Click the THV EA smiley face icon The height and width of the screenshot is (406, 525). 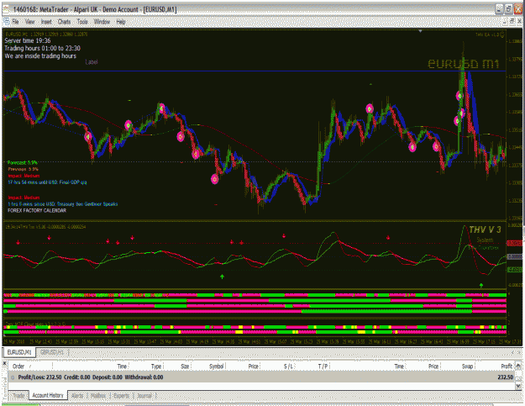point(502,34)
